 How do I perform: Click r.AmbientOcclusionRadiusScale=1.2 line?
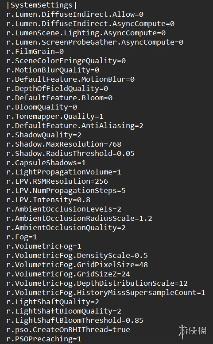79,218
